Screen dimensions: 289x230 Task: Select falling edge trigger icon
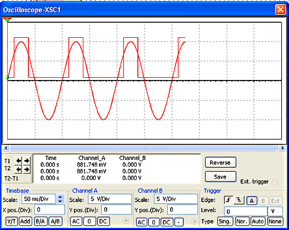pos(239,200)
